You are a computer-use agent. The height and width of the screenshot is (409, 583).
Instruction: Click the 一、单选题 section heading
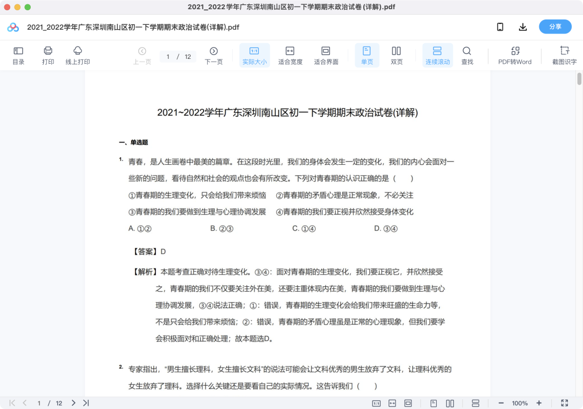pos(133,142)
